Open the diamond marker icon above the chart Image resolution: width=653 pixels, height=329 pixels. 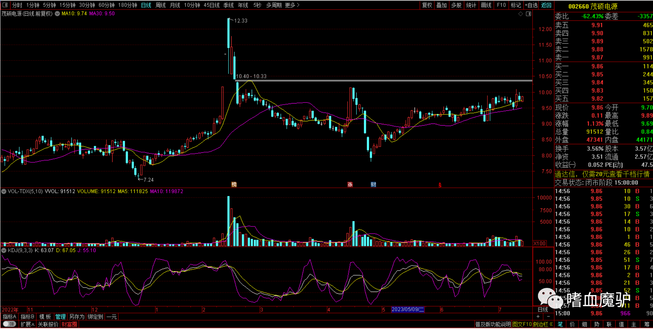point(520,14)
